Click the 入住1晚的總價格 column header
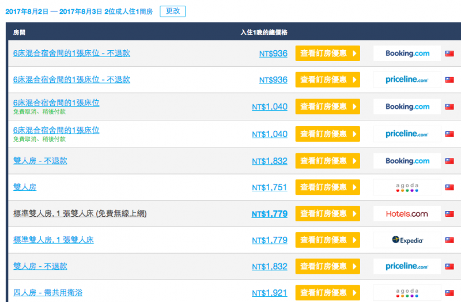The height and width of the screenshot is (302, 461). 264,32
